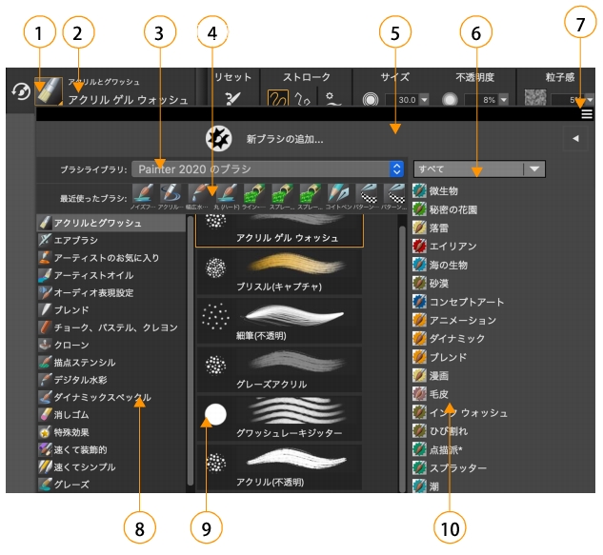Open the ブラシライブラリ Painter 2020 dropdown
This screenshot has width=603, height=555.
[x=268, y=168]
